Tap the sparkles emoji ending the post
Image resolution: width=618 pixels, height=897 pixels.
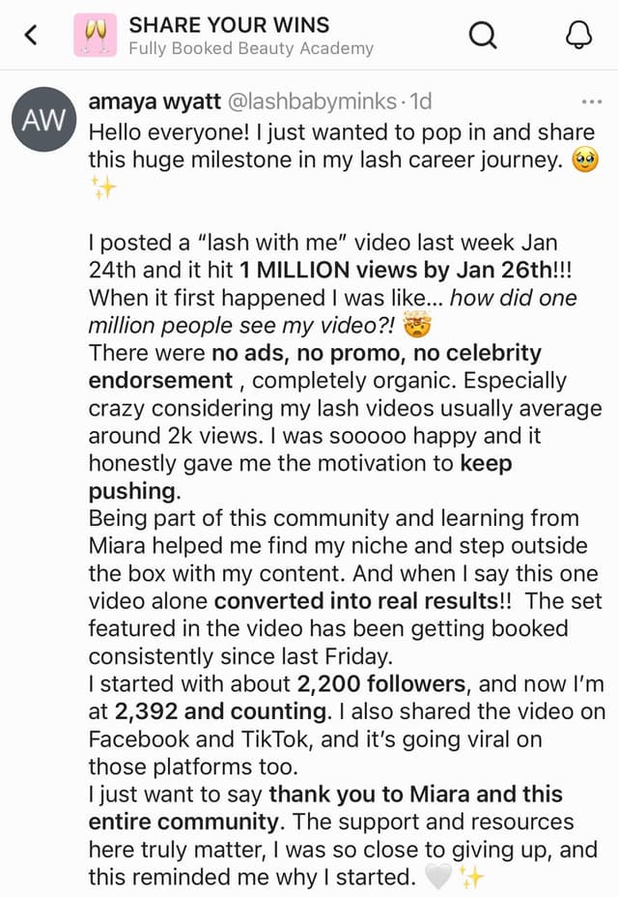point(472,877)
